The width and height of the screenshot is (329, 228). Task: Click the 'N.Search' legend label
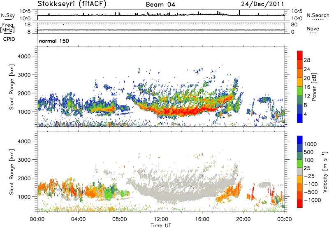pyautogui.click(x=317, y=15)
